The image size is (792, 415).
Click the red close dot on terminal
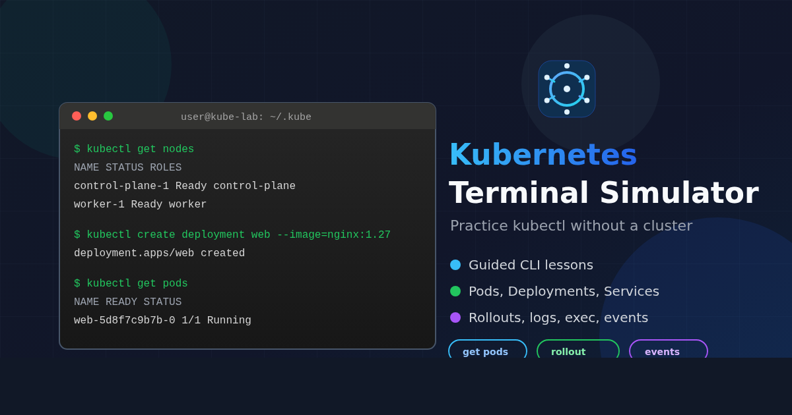pos(77,116)
